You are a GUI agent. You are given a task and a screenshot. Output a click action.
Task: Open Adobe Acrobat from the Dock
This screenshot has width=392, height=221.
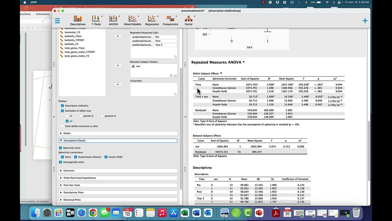tap(276, 212)
